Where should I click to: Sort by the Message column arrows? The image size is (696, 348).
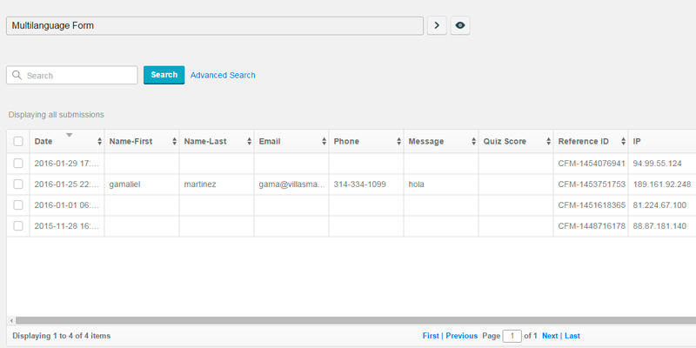tap(473, 142)
